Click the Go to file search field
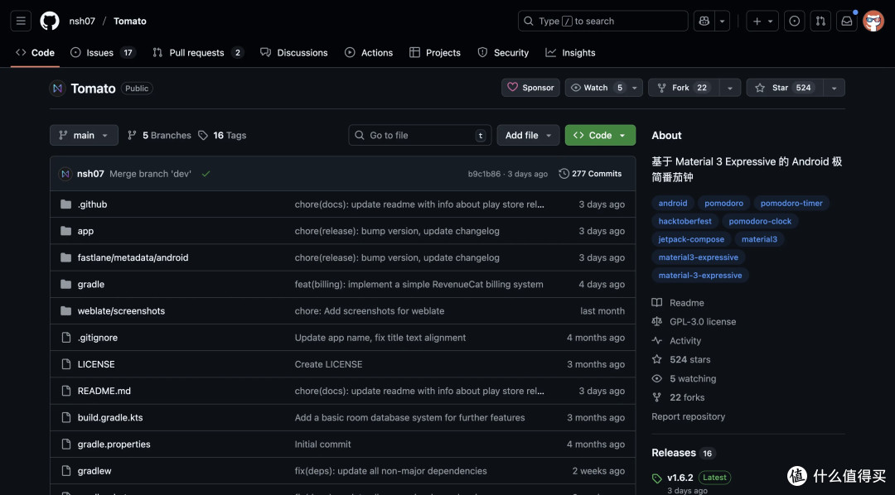The image size is (895, 495). pyautogui.click(x=419, y=135)
